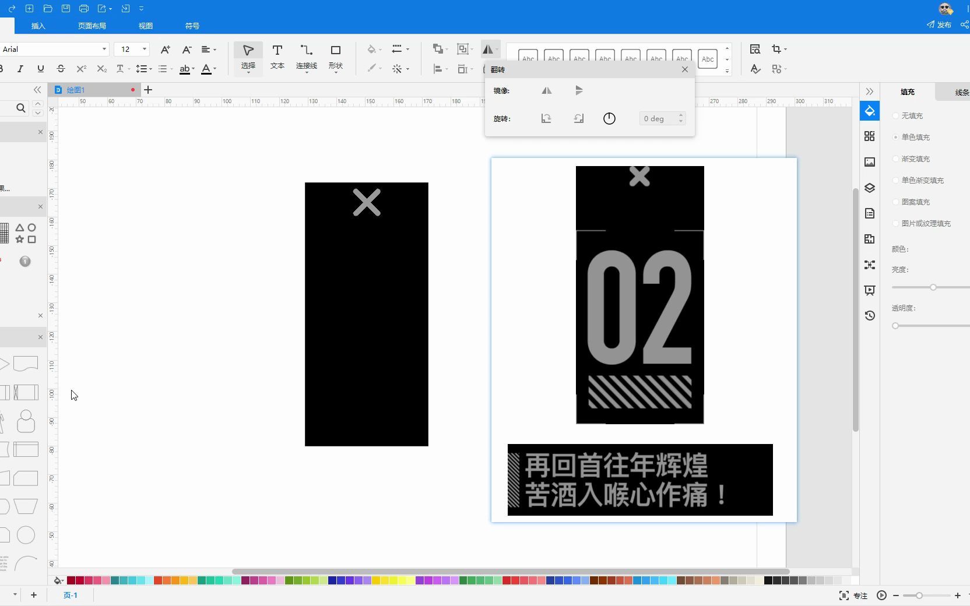Click the horizontal mirror icon in flip dialog
Screen dimensions: 970x606
pyautogui.click(x=547, y=90)
